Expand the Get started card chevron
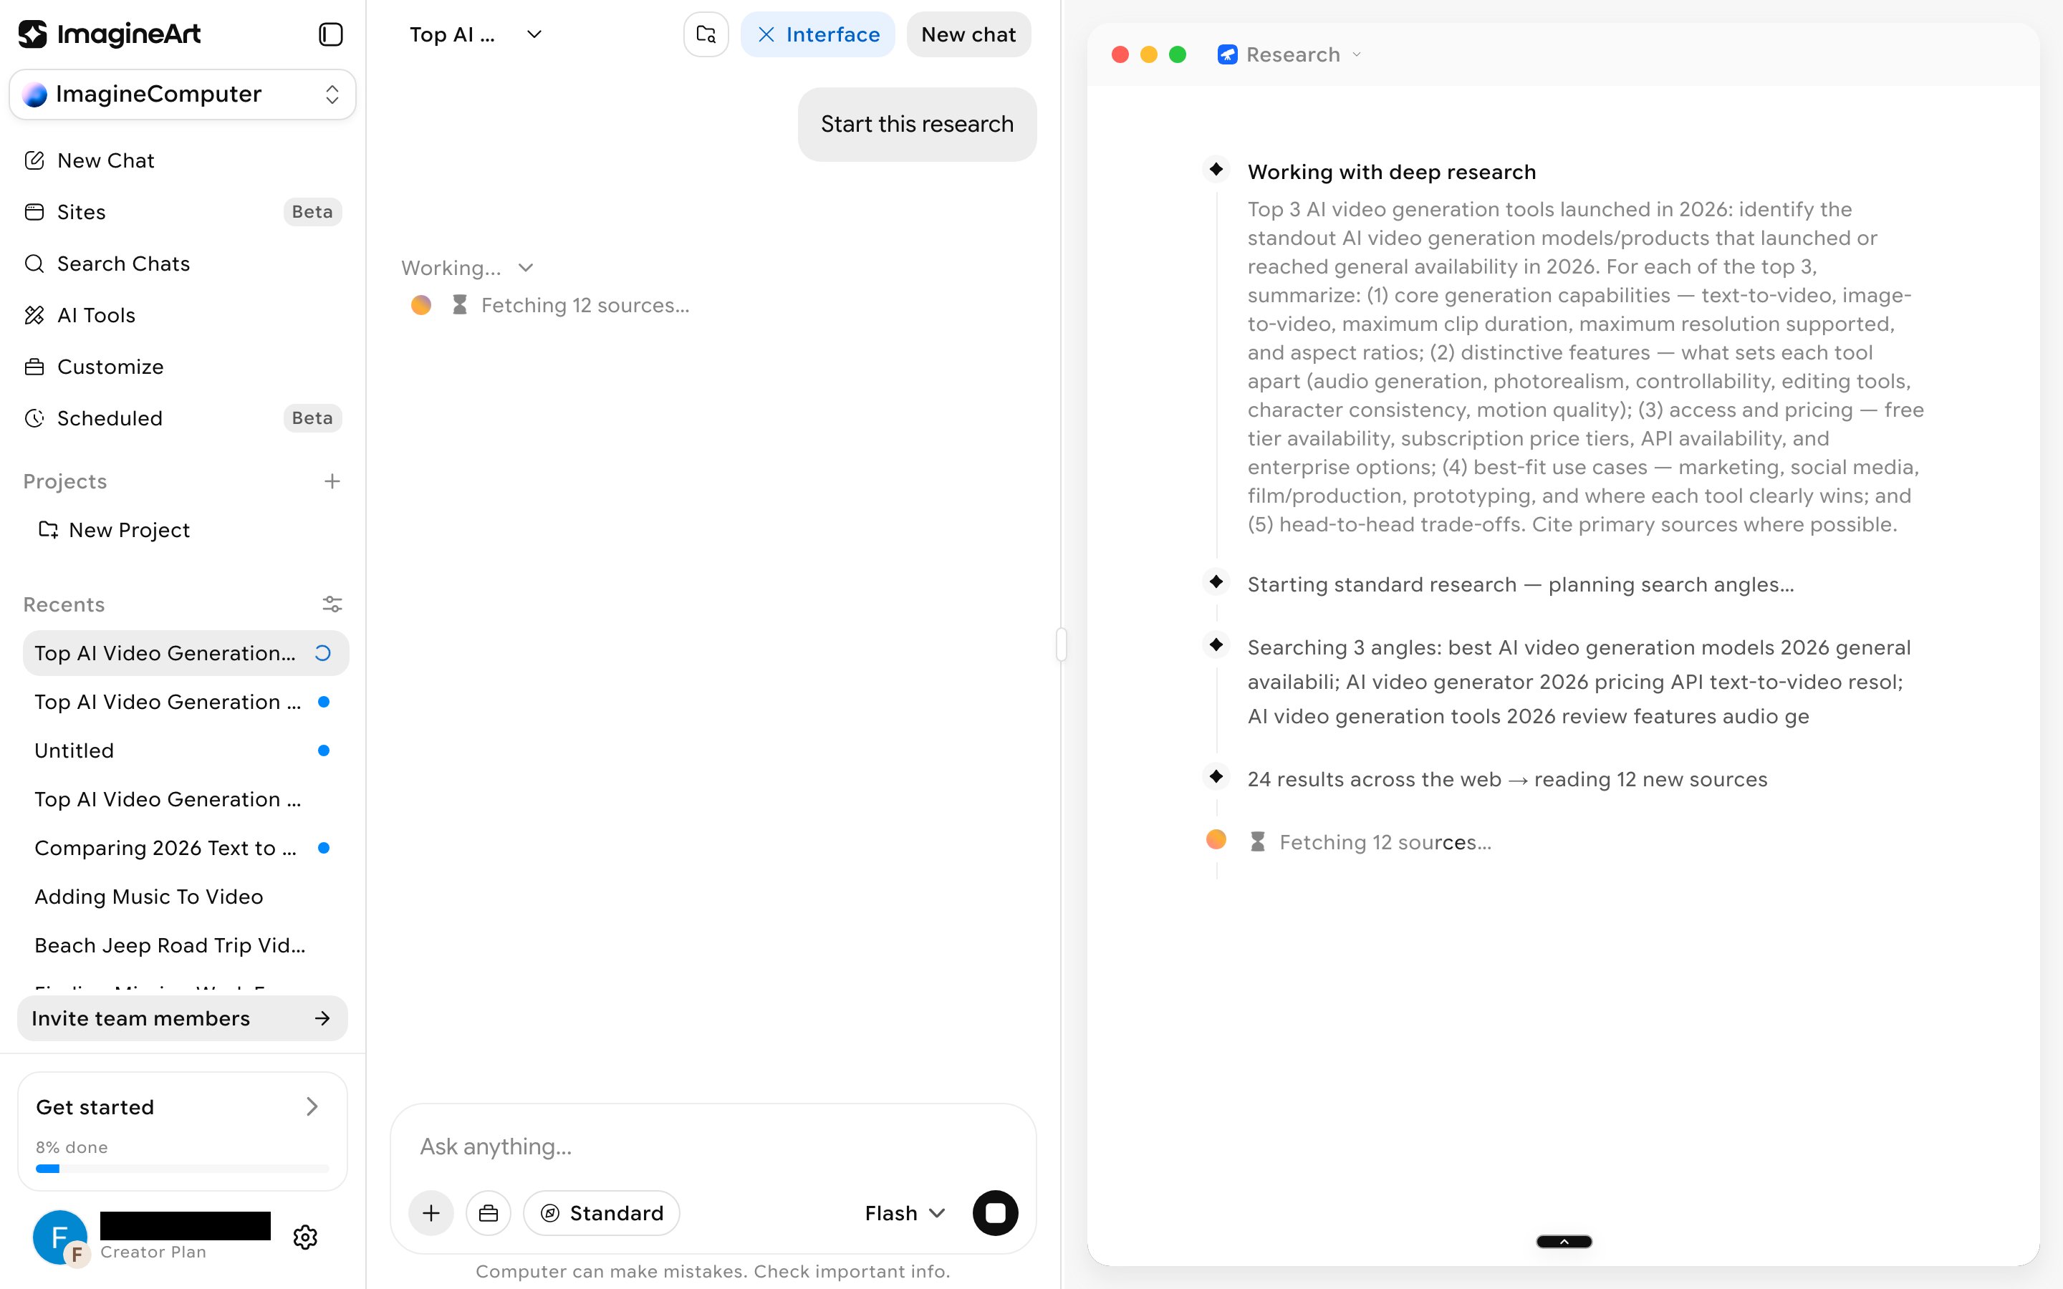 point(312,1106)
